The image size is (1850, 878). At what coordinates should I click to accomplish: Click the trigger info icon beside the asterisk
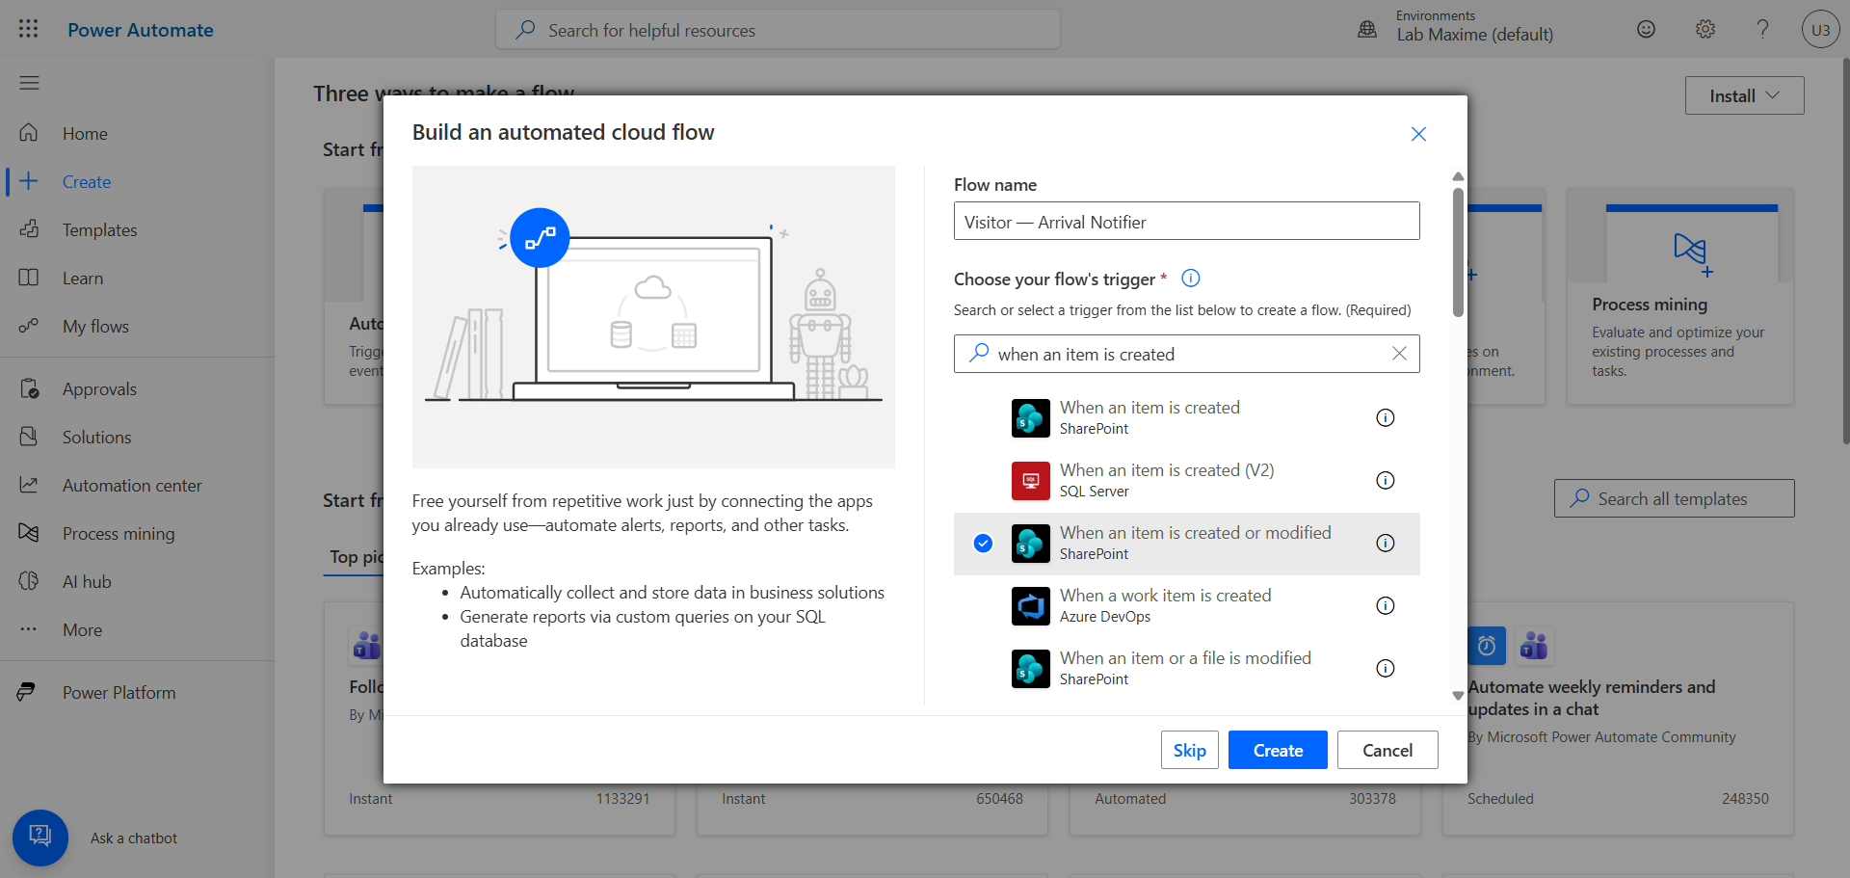coord(1191,279)
